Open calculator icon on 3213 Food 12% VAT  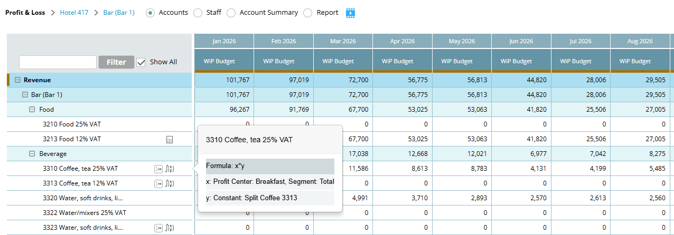point(170,140)
